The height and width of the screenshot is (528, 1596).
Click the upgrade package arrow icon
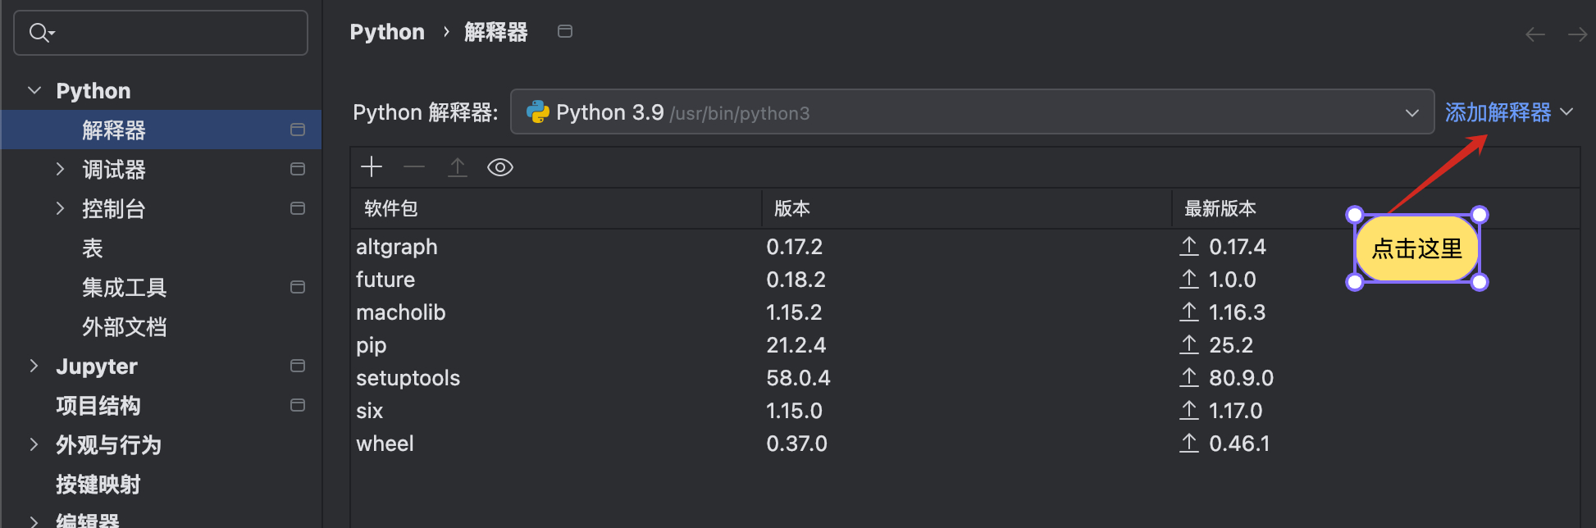458,167
